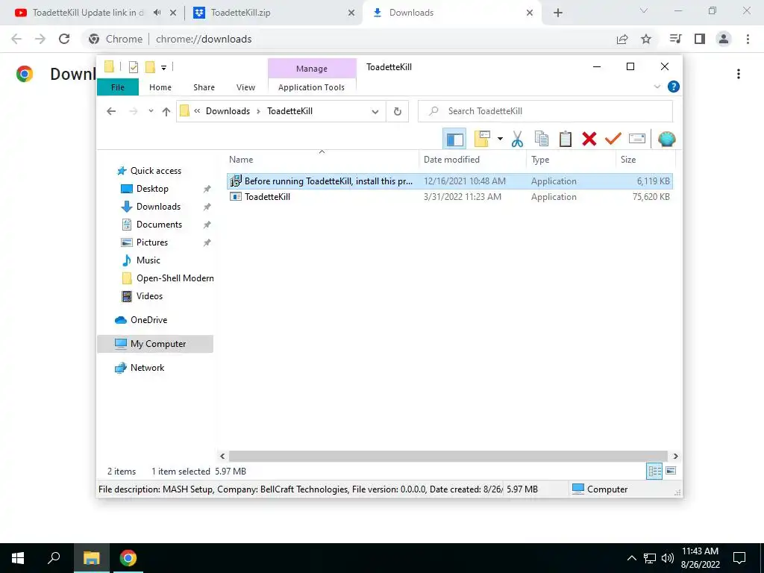The height and width of the screenshot is (573, 764).
Task: Open Windows Start menu
Action: [18, 558]
